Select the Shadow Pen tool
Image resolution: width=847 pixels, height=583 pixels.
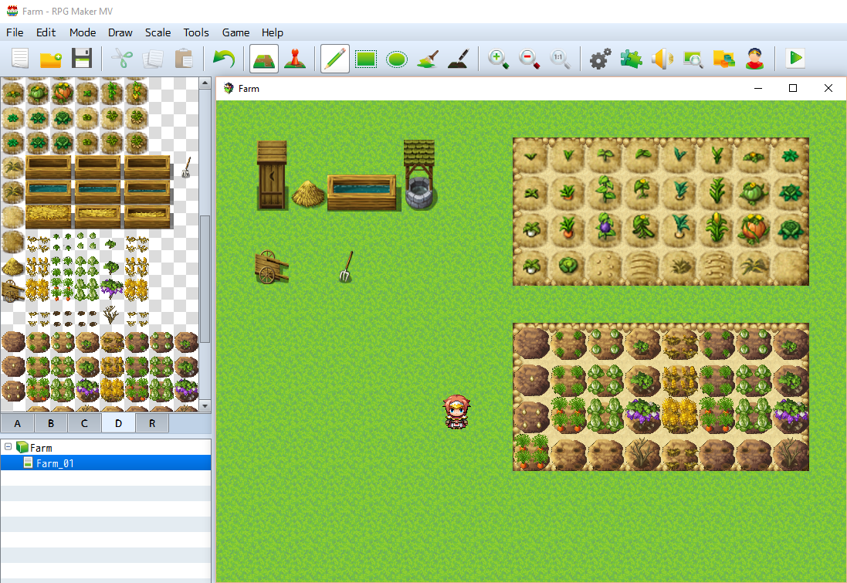[x=459, y=59]
